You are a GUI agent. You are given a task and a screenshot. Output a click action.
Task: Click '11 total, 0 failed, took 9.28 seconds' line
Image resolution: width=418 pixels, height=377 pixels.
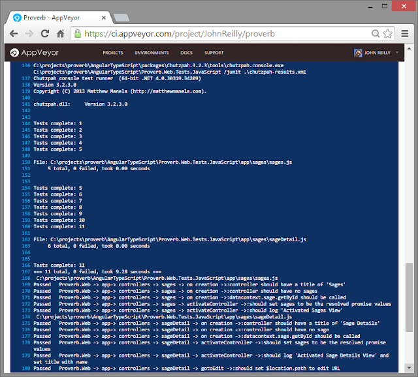click(x=97, y=272)
